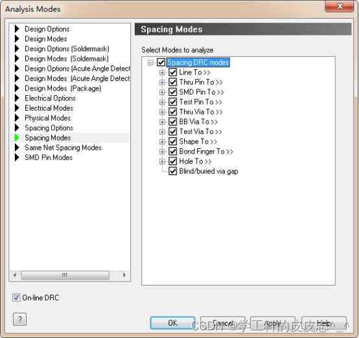The image size is (359, 338).
Task: Uncheck the Thru Pin To >> checkbox
Action: pyautogui.click(x=172, y=82)
